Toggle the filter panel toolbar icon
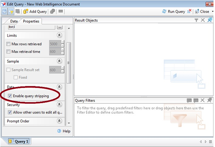This screenshot has width=215, height=147. (x=11, y=11)
